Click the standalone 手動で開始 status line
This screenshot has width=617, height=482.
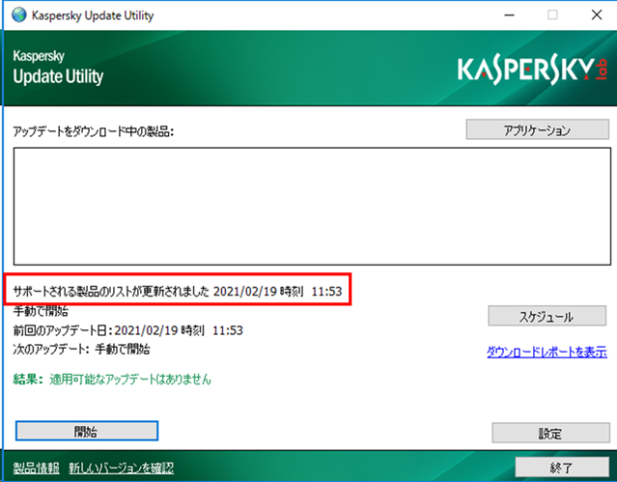pyautogui.click(x=41, y=311)
